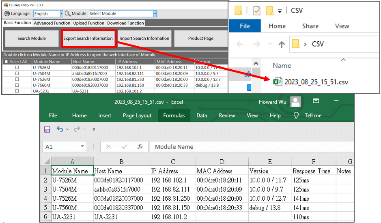Click the Ribbon Display Options icon
Viewport: 381px width, 223px height.
pos(316,101)
